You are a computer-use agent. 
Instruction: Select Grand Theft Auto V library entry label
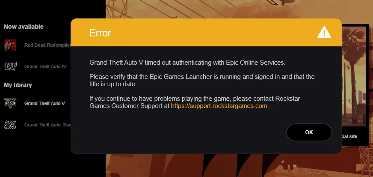[44, 103]
